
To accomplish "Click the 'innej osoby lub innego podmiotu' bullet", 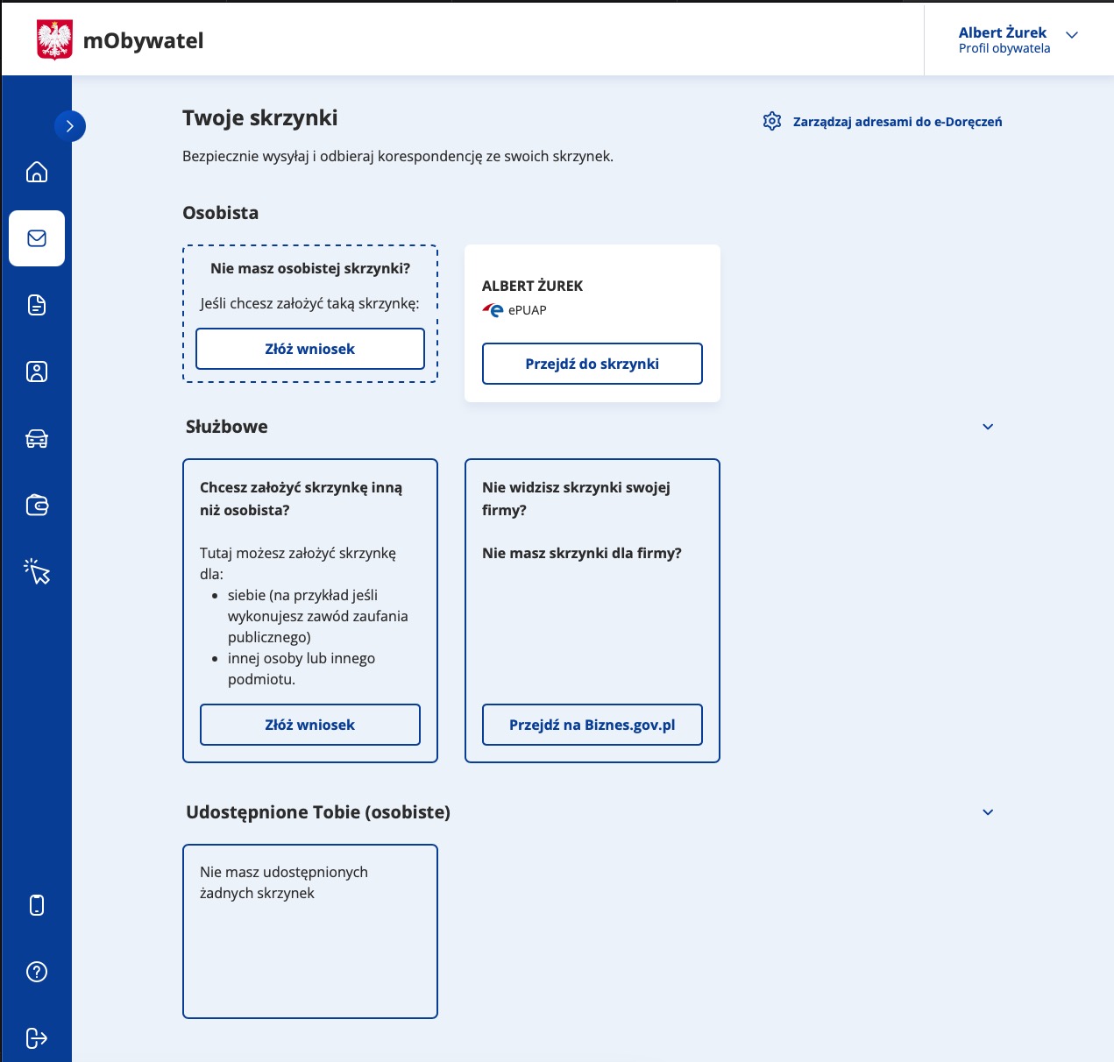I will [x=302, y=669].
